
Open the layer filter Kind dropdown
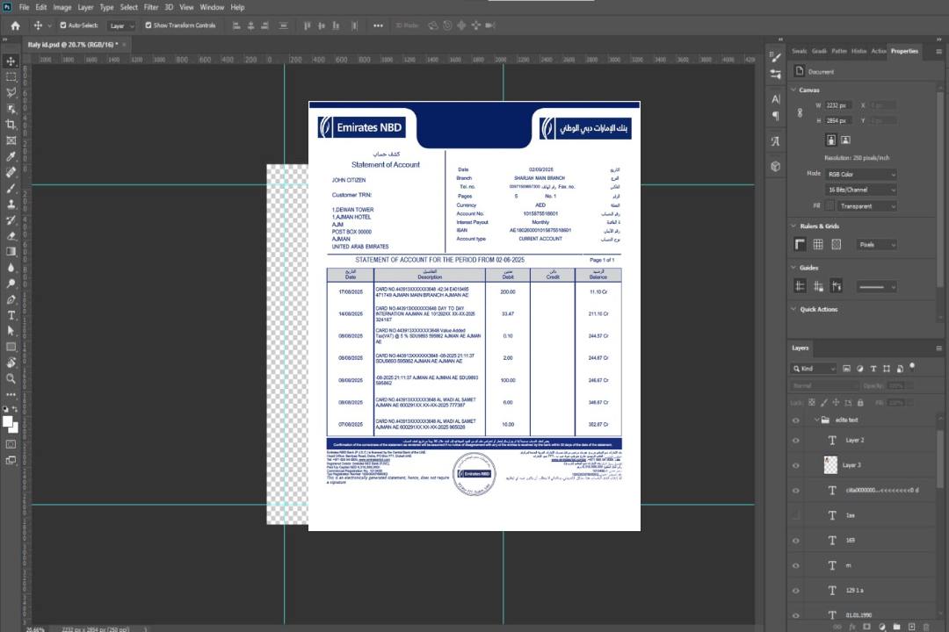[x=814, y=369]
